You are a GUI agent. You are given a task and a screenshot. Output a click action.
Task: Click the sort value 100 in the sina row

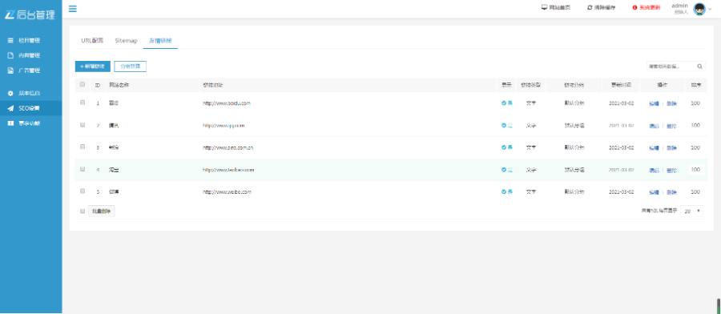(695, 147)
